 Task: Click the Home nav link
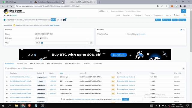pyautogui.click(x=118, y=15)
